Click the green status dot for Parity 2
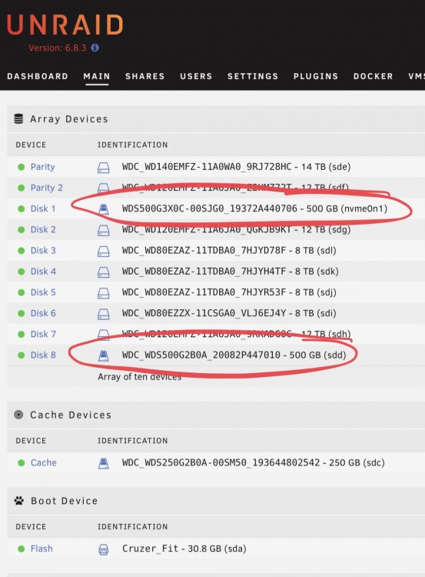This screenshot has width=425, height=577. (x=22, y=188)
